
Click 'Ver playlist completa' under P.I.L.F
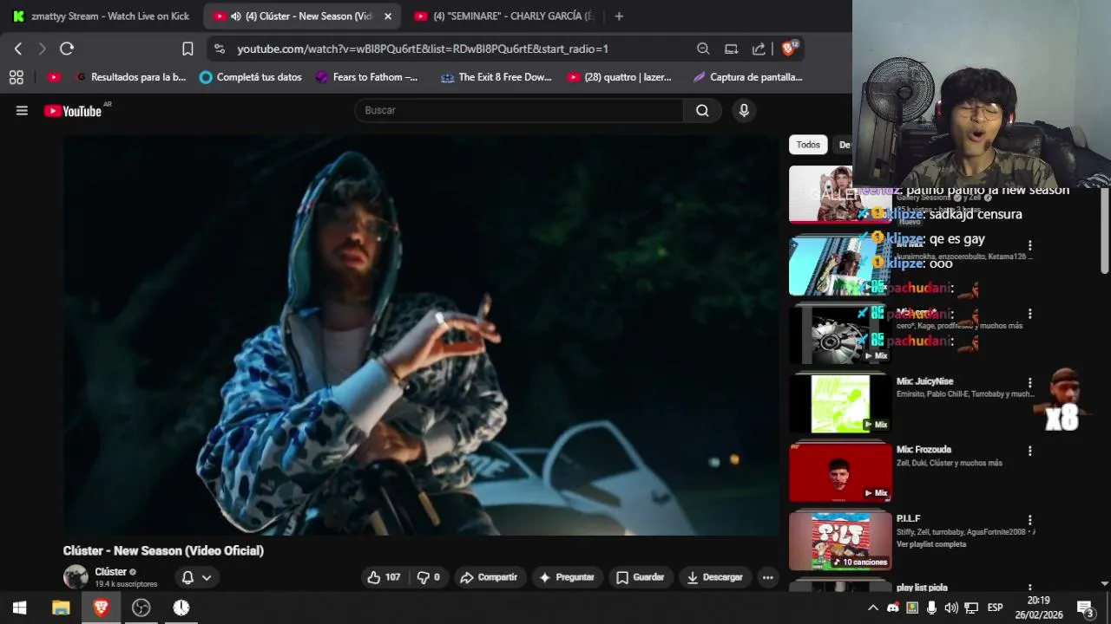point(931,544)
